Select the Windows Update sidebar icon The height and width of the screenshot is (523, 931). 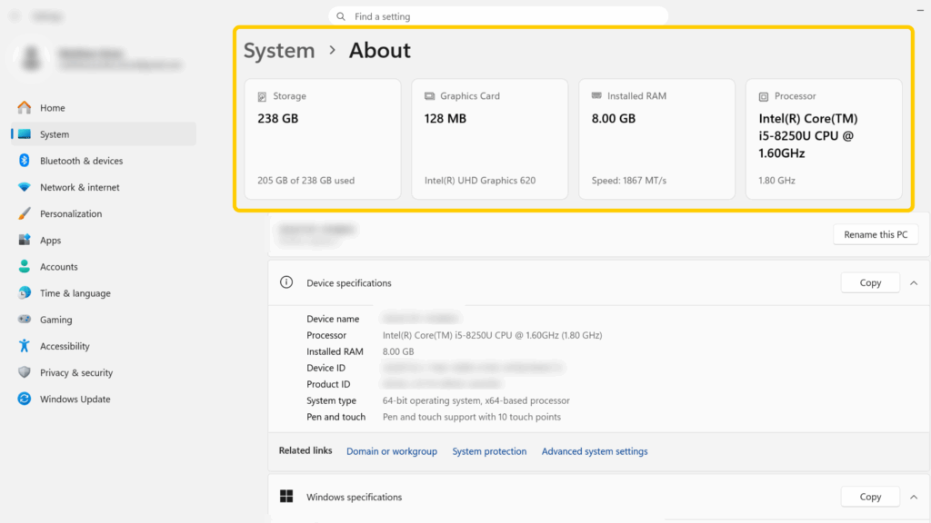point(24,399)
